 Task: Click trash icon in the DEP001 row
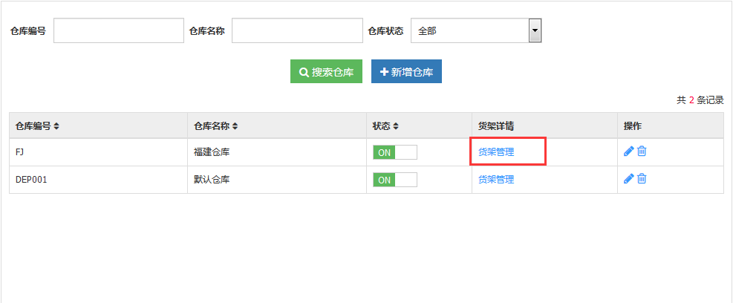tap(642, 179)
